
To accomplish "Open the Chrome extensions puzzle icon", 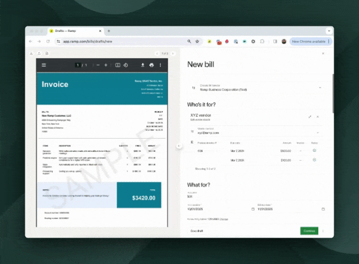I will [262, 41].
